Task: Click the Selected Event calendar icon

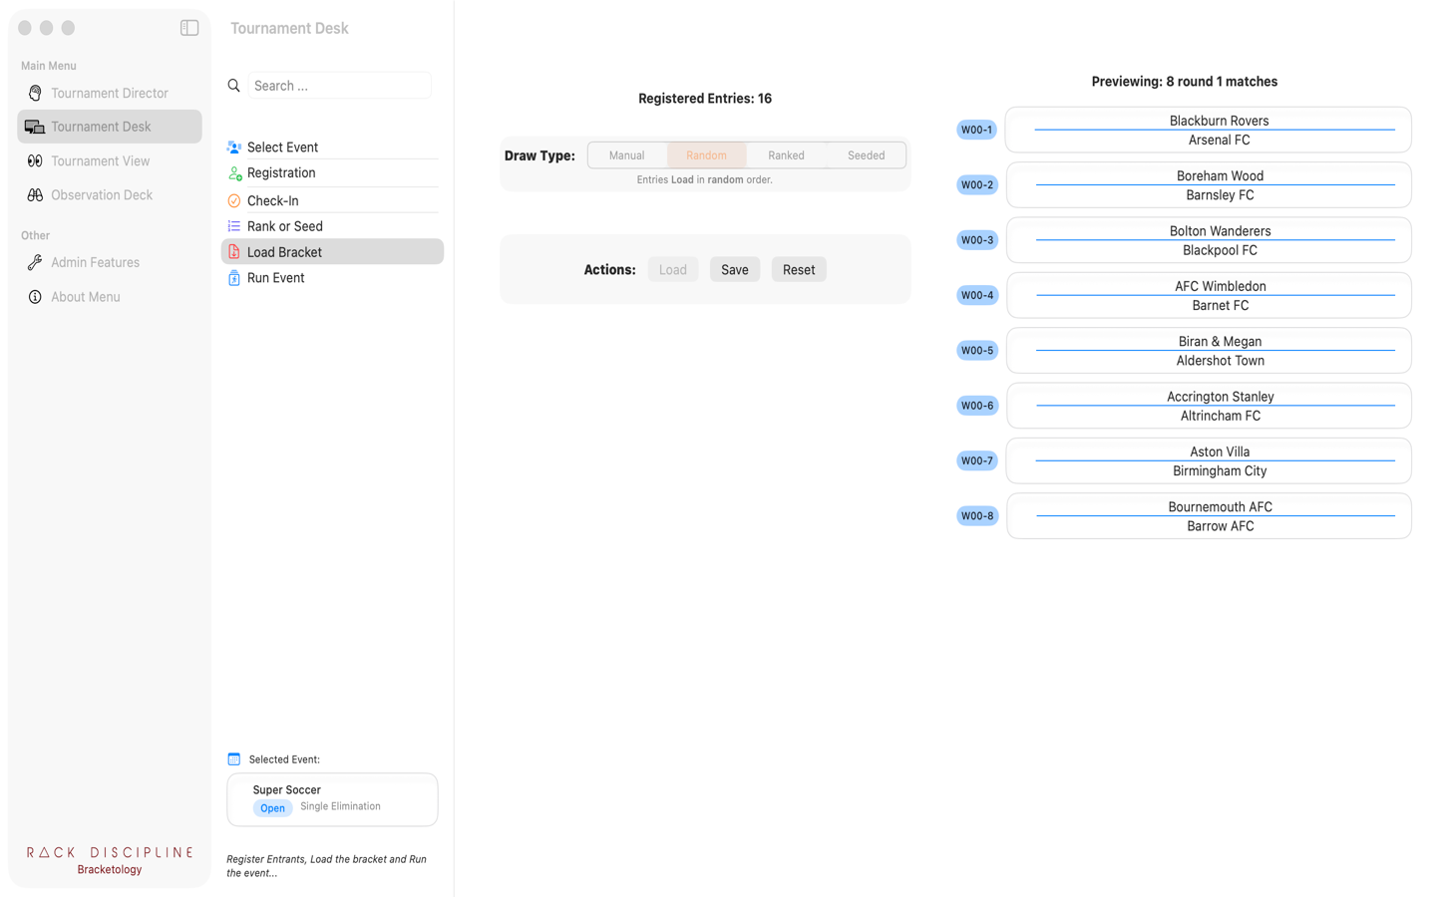Action: tap(234, 759)
